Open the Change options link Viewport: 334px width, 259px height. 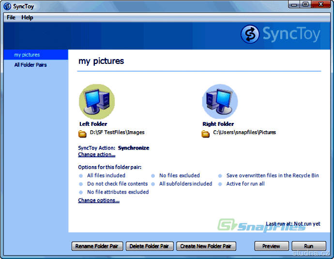[99, 200]
